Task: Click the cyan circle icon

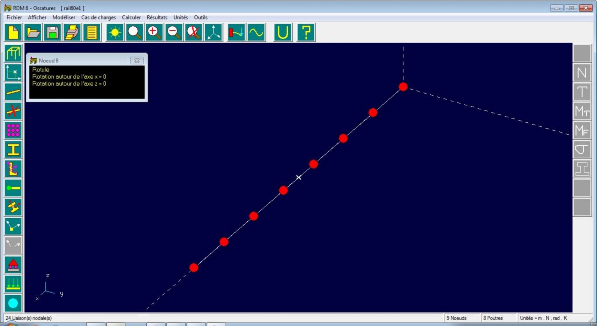Action: [x=13, y=303]
